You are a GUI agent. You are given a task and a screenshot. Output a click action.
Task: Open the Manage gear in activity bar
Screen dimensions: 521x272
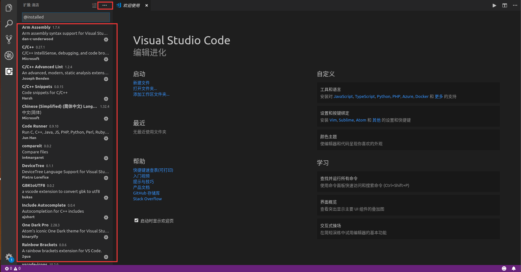click(x=9, y=257)
